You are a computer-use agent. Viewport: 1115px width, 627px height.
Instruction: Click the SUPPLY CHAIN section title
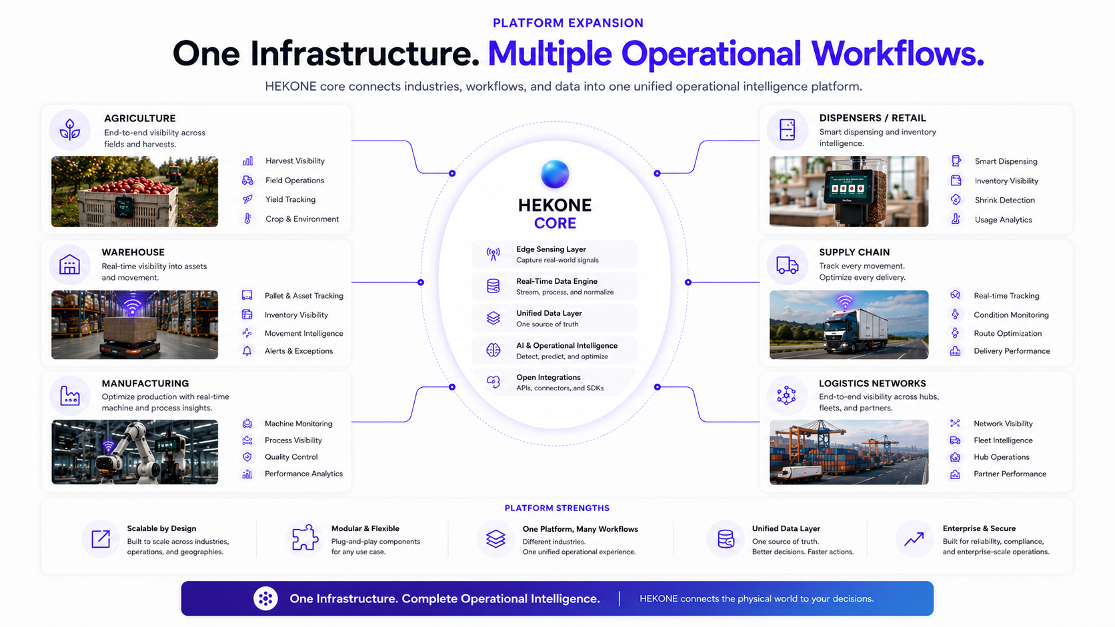coord(854,252)
